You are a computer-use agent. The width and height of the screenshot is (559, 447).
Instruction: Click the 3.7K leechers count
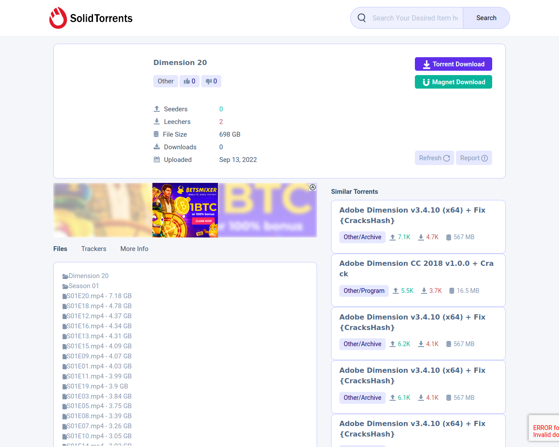point(435,291)
